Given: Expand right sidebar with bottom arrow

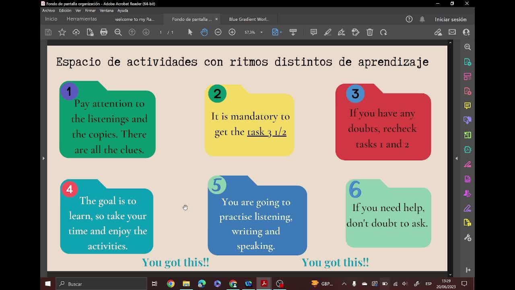Looking at the screenshot, I should [x=468, y=270].
